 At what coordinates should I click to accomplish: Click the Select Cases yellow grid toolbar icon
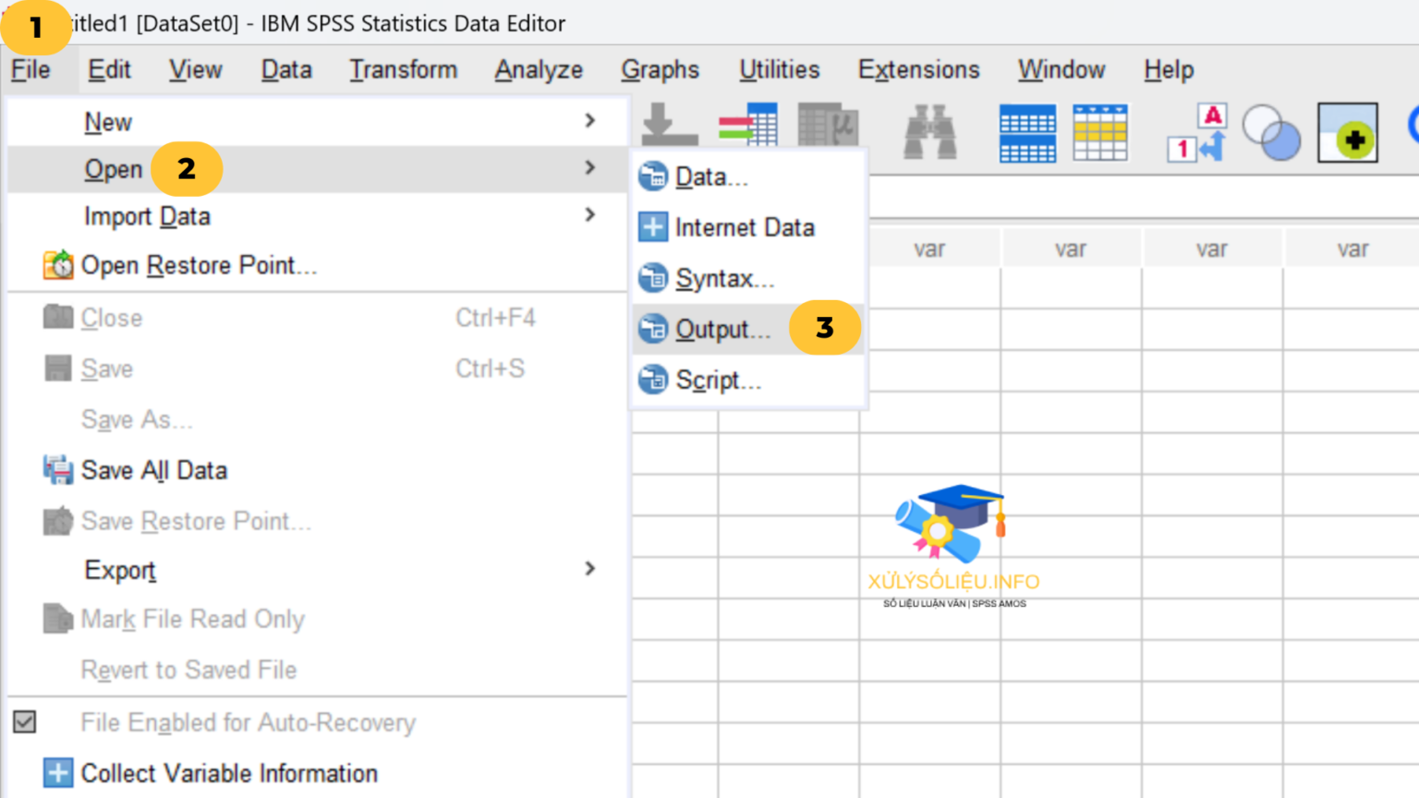pyautogui.click(x=1099, y=133)
